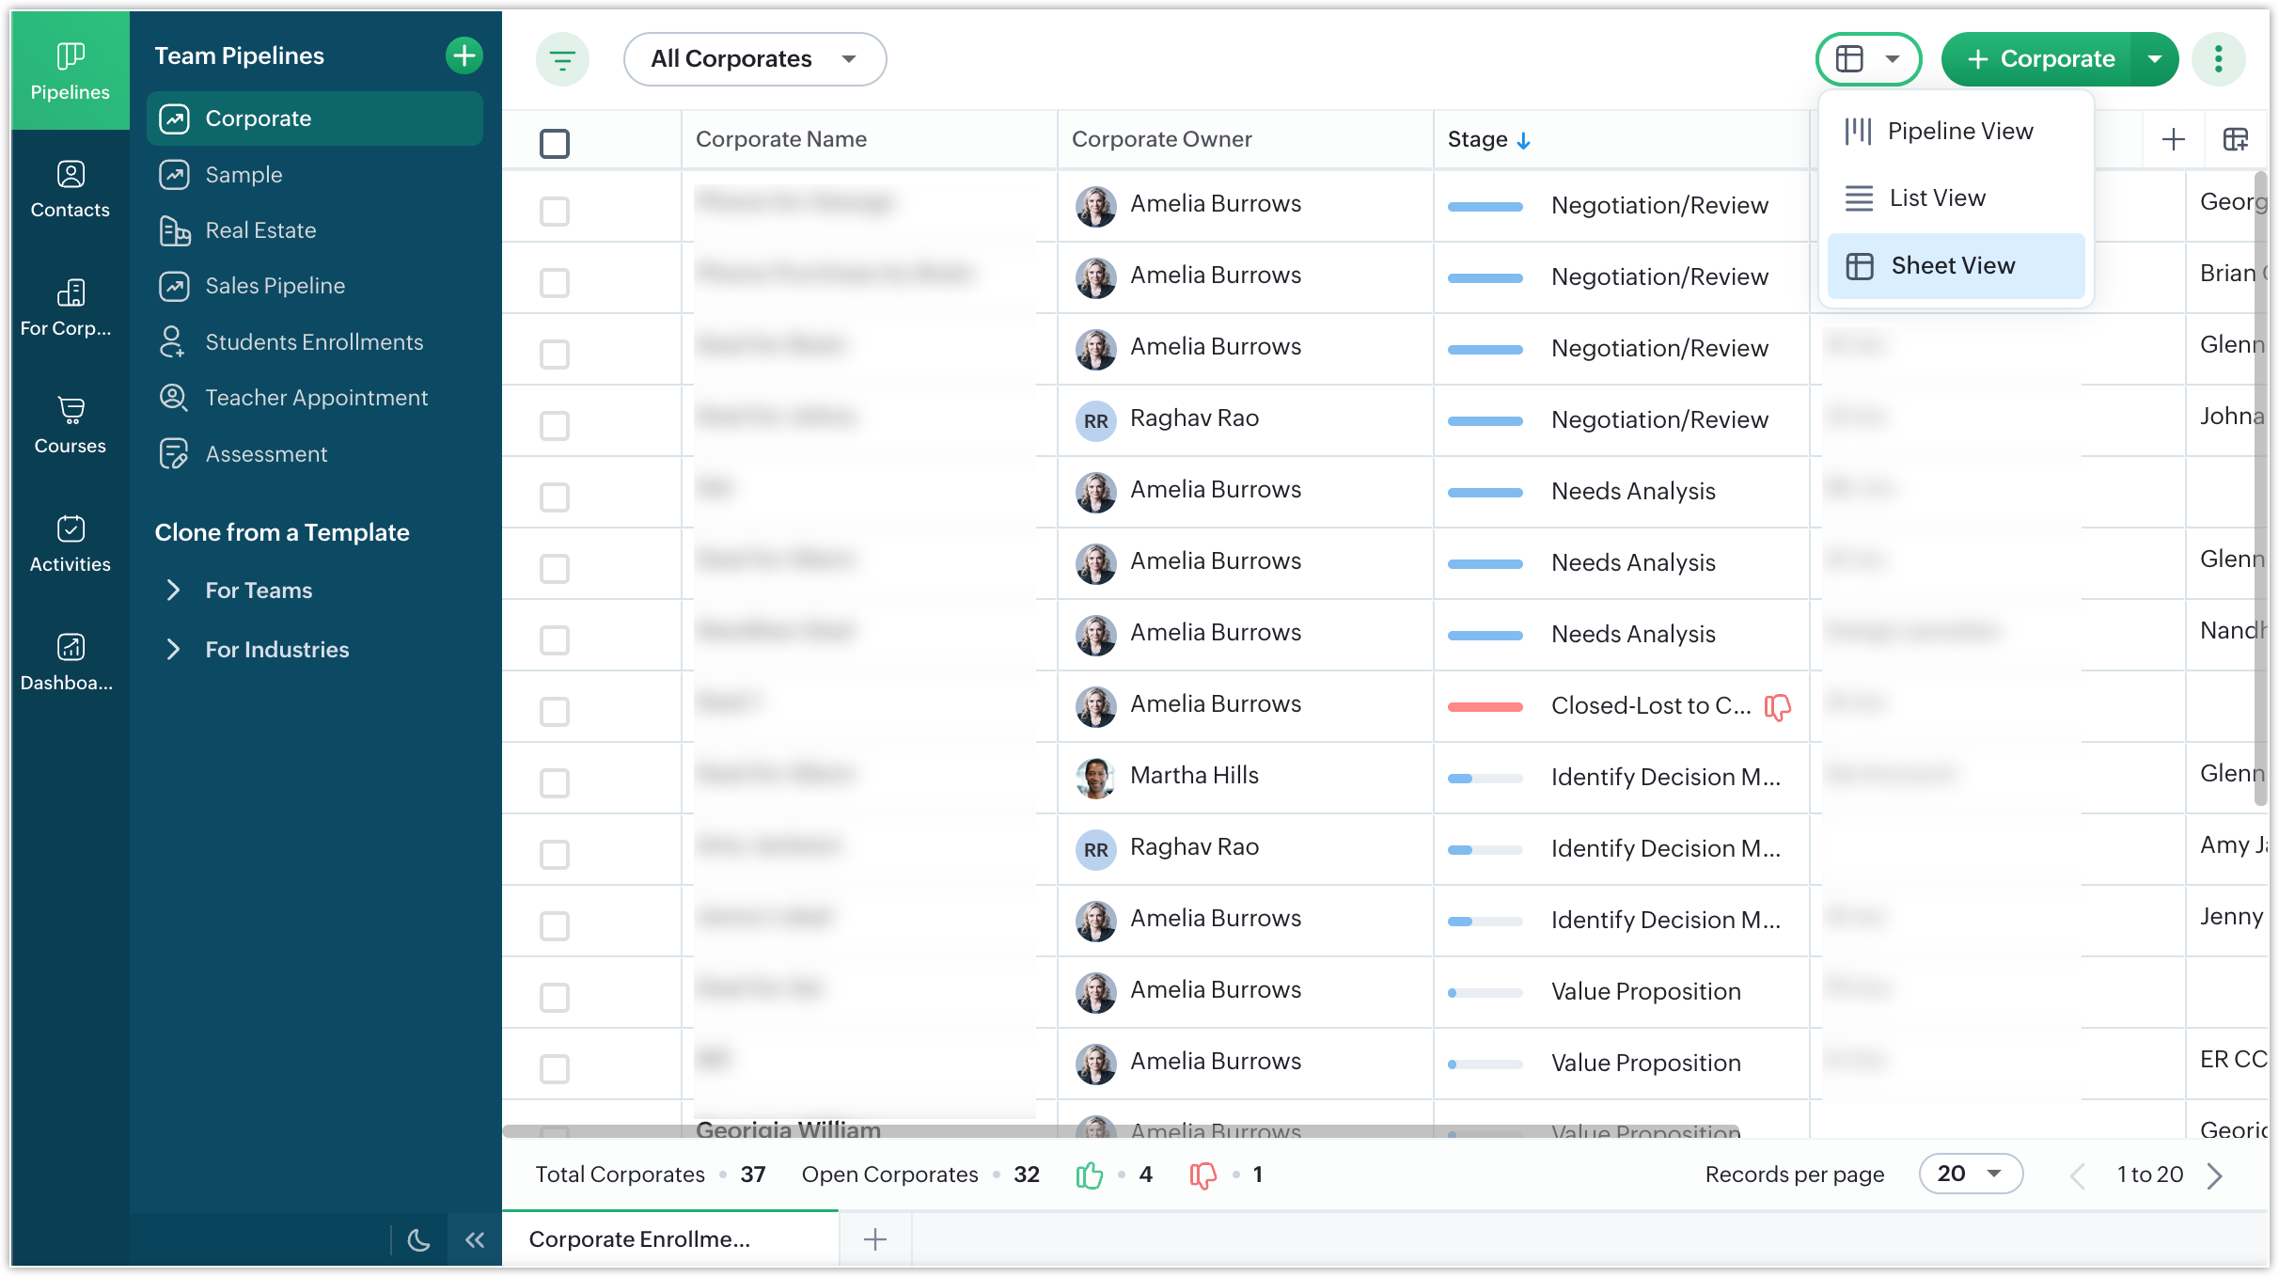The height and width of the screenshot is (1277, 2279).
Task: Open the All Corporates dropdown
Action: click(x=754, y=59)
